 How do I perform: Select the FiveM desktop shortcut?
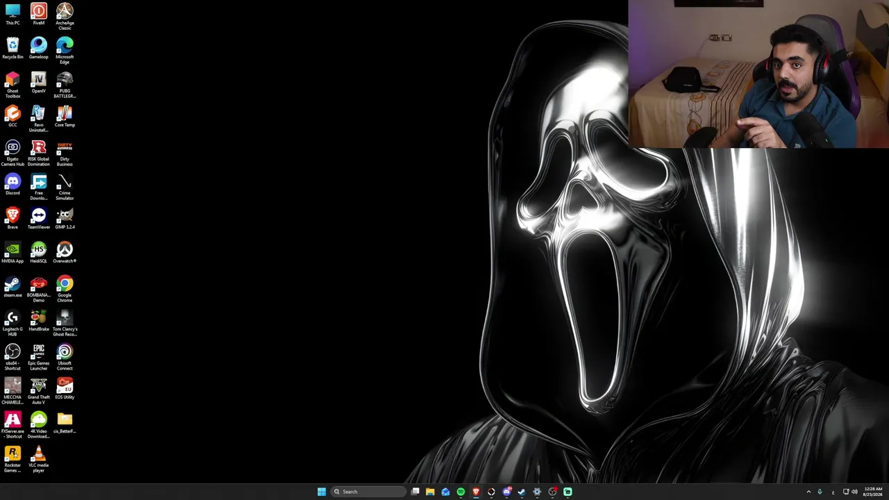click(38, 15)
